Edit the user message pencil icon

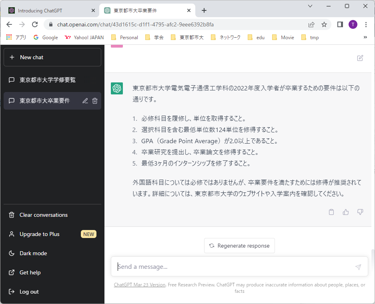(x=360, y=58)
